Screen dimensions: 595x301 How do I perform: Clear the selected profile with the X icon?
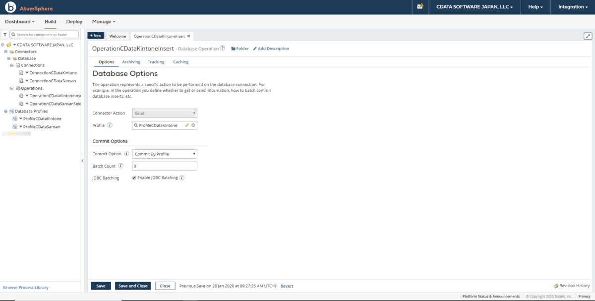pyautogui.click(x=193, y=125)
